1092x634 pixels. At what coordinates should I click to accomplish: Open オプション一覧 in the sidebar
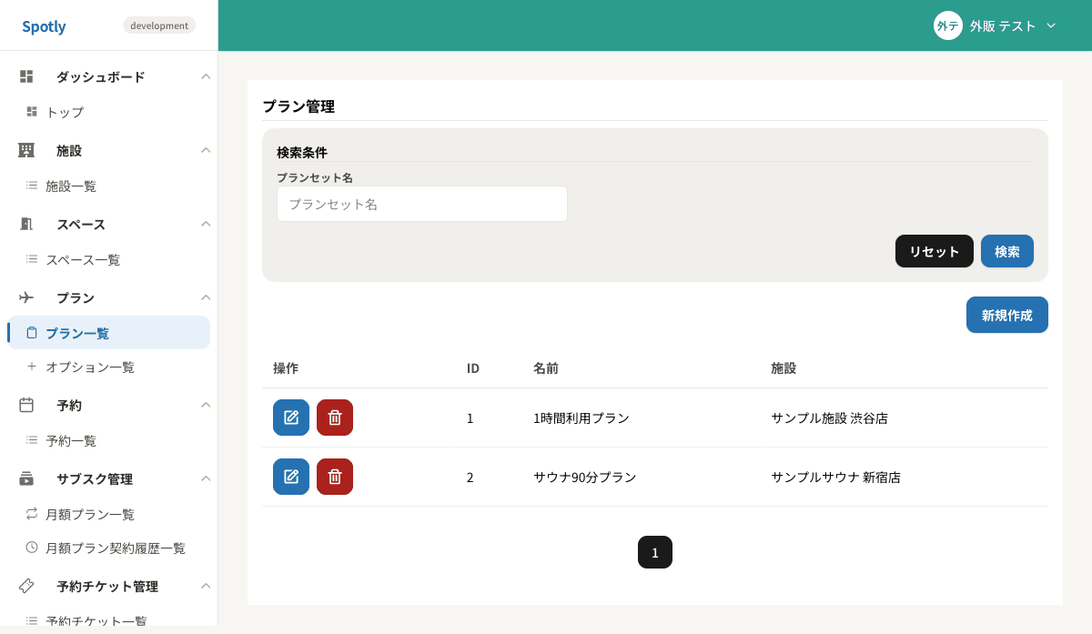point(109,367)
